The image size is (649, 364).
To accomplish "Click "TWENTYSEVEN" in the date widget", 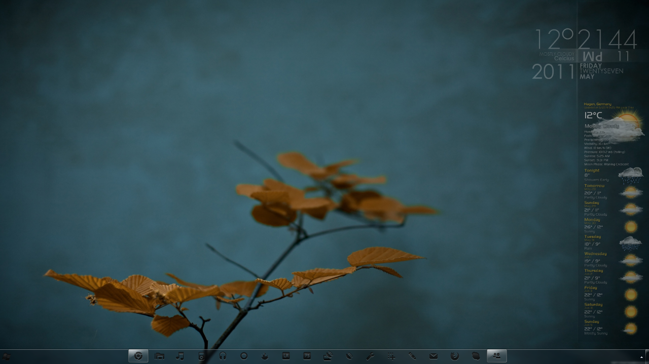I will click(x=602, y=71).
